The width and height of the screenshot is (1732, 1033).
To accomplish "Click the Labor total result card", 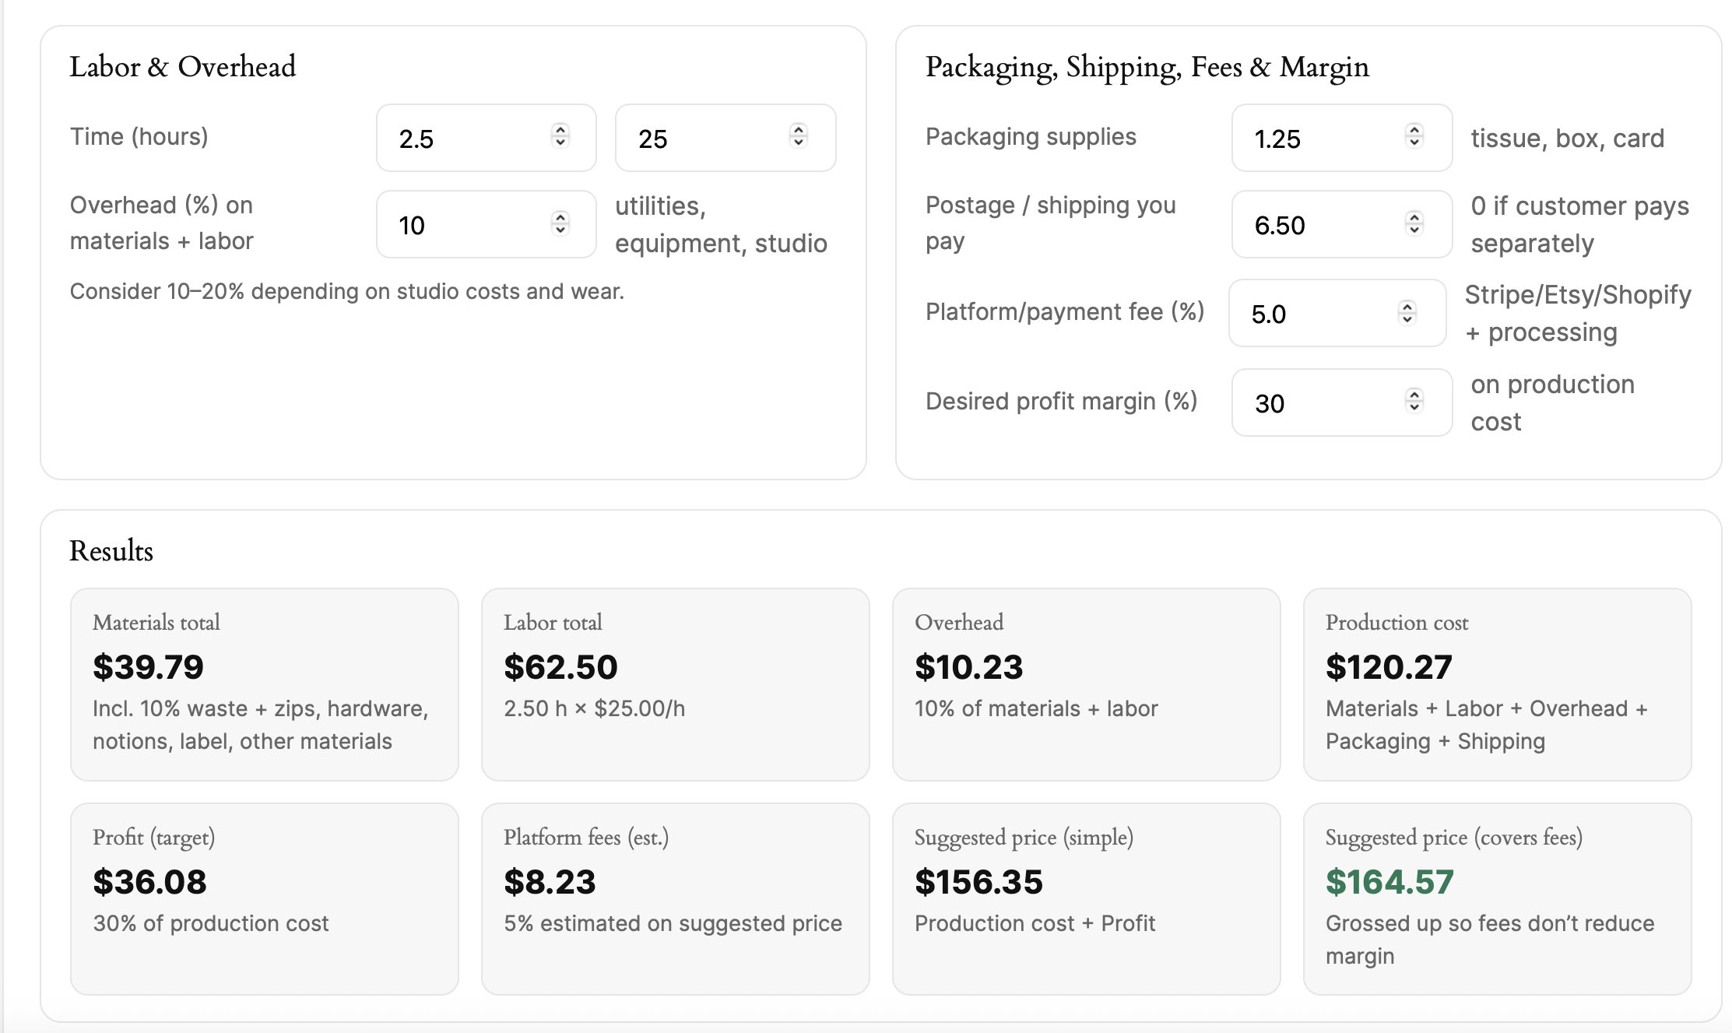I will coord(675,683).
